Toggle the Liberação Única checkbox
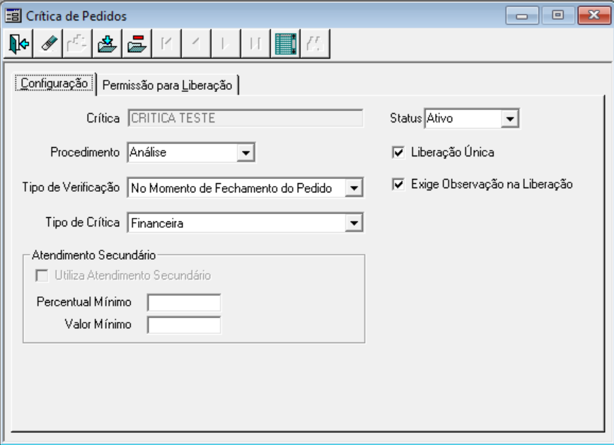Image resolution: width=614 pixels, height=445 pixels. point(398,152)
